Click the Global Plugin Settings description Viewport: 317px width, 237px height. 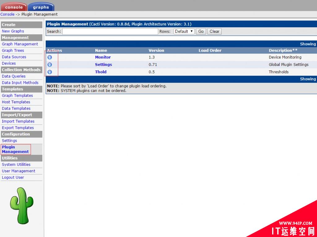289,65
